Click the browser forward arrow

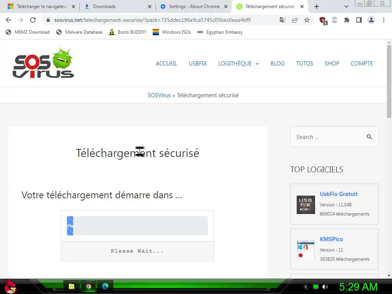coord(21,20)
